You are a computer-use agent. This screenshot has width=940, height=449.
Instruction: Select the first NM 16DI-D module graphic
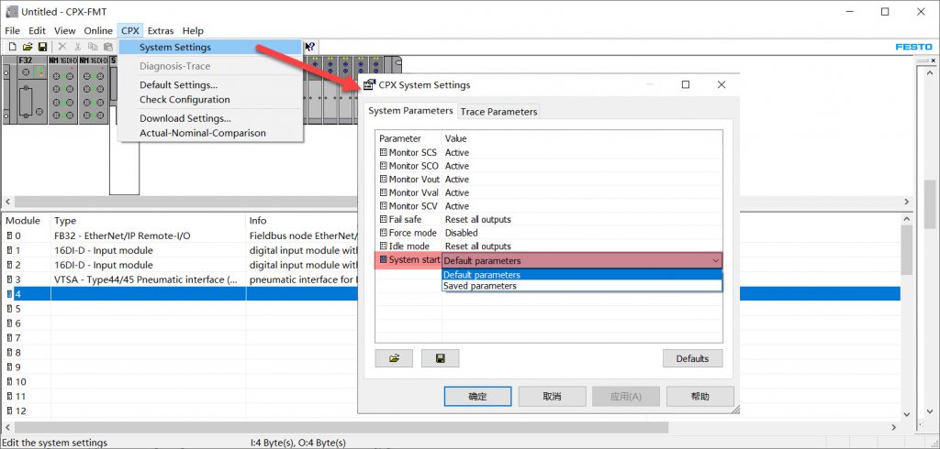[x=62, y=90]
